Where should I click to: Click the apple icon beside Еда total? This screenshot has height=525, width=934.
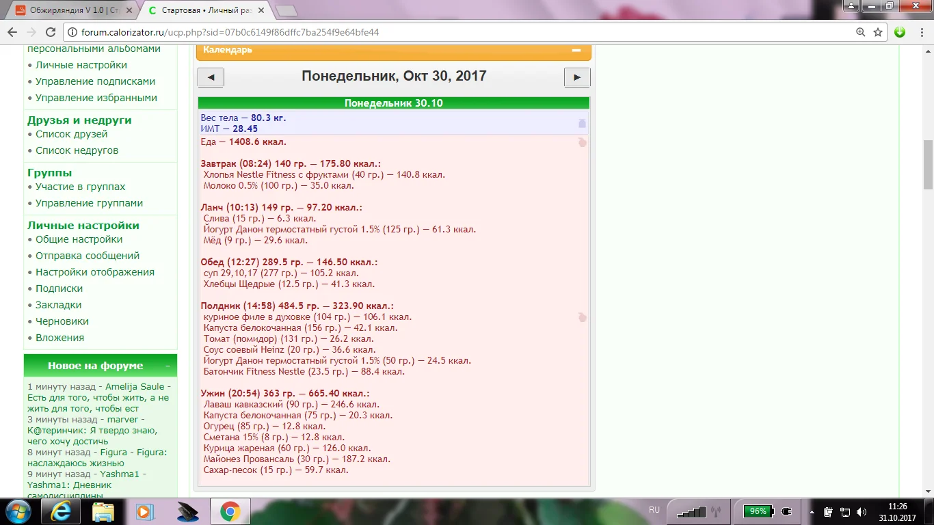pos(582,142)
